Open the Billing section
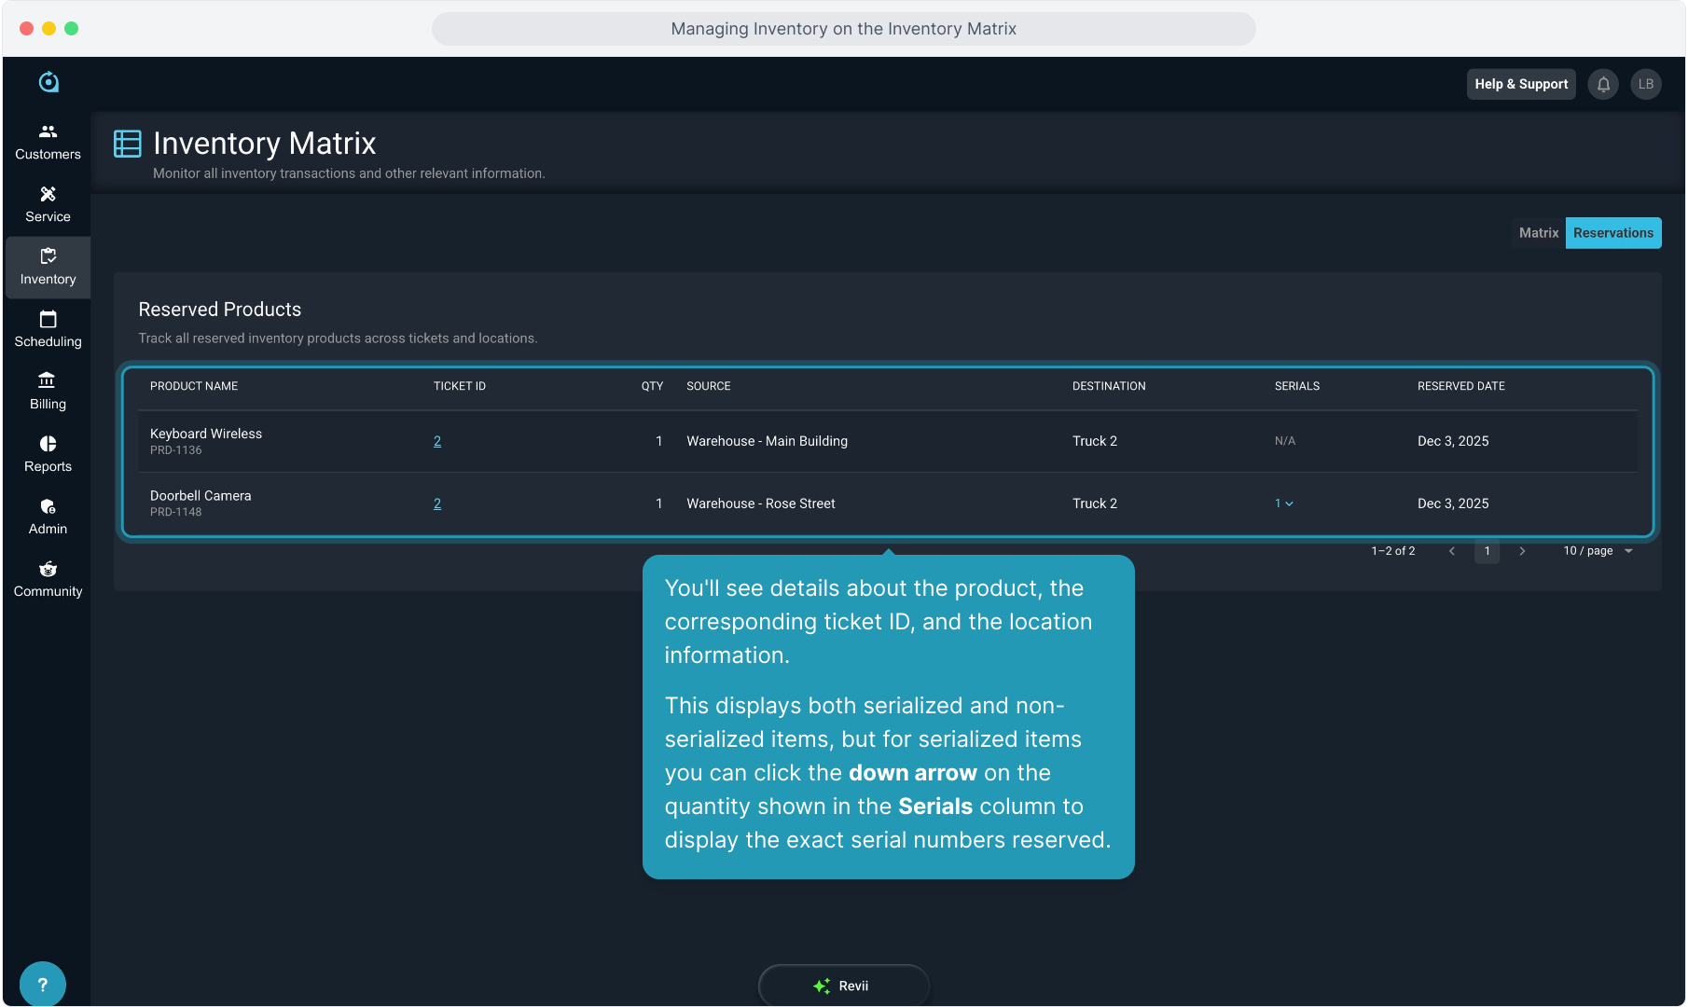 coord(48,392)
